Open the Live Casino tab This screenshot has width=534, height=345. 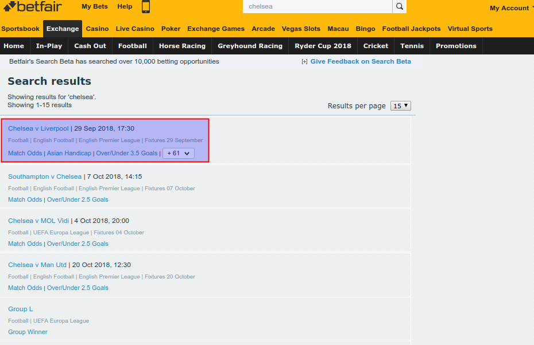pos(135,29)
